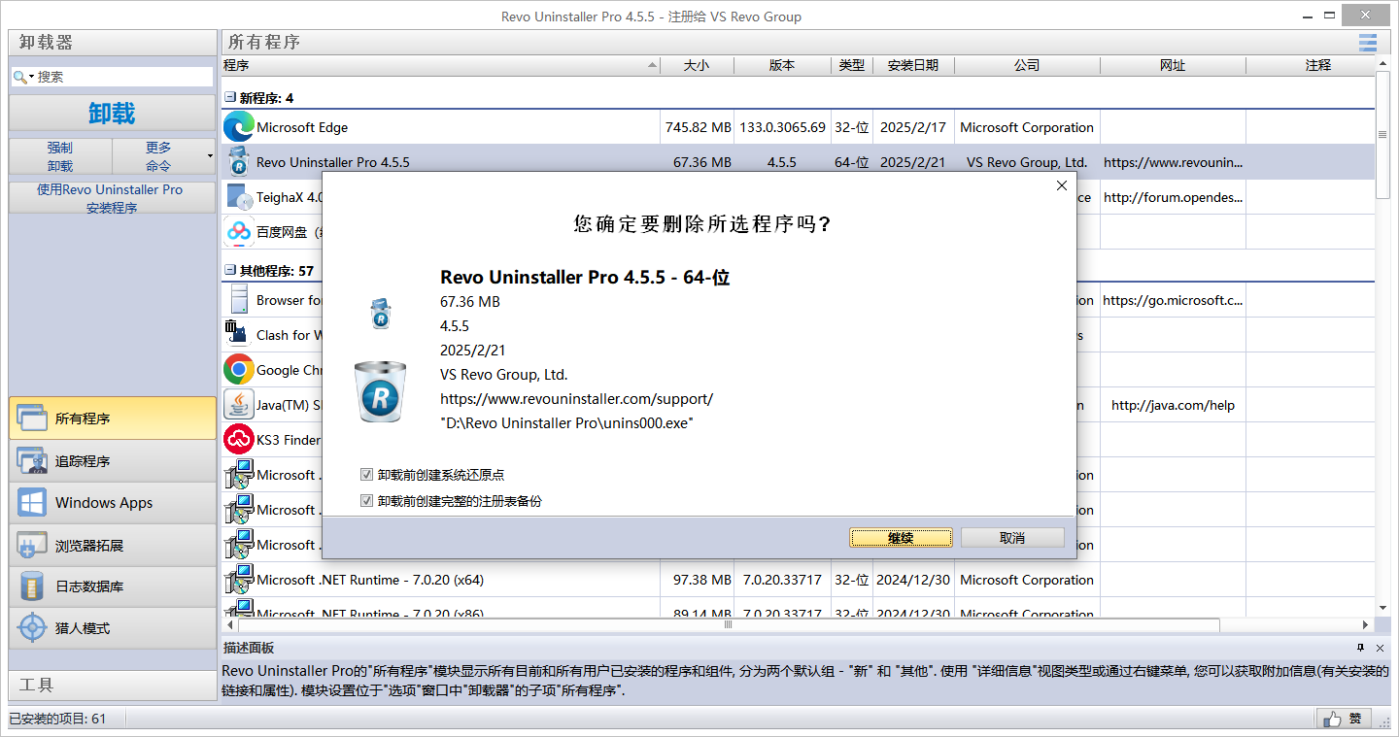
Task: Pin the 描述面板 panel
Action: 1360,648
